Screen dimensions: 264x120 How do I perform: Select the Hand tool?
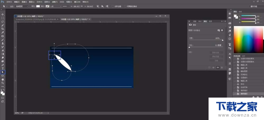tap(3, 79)
